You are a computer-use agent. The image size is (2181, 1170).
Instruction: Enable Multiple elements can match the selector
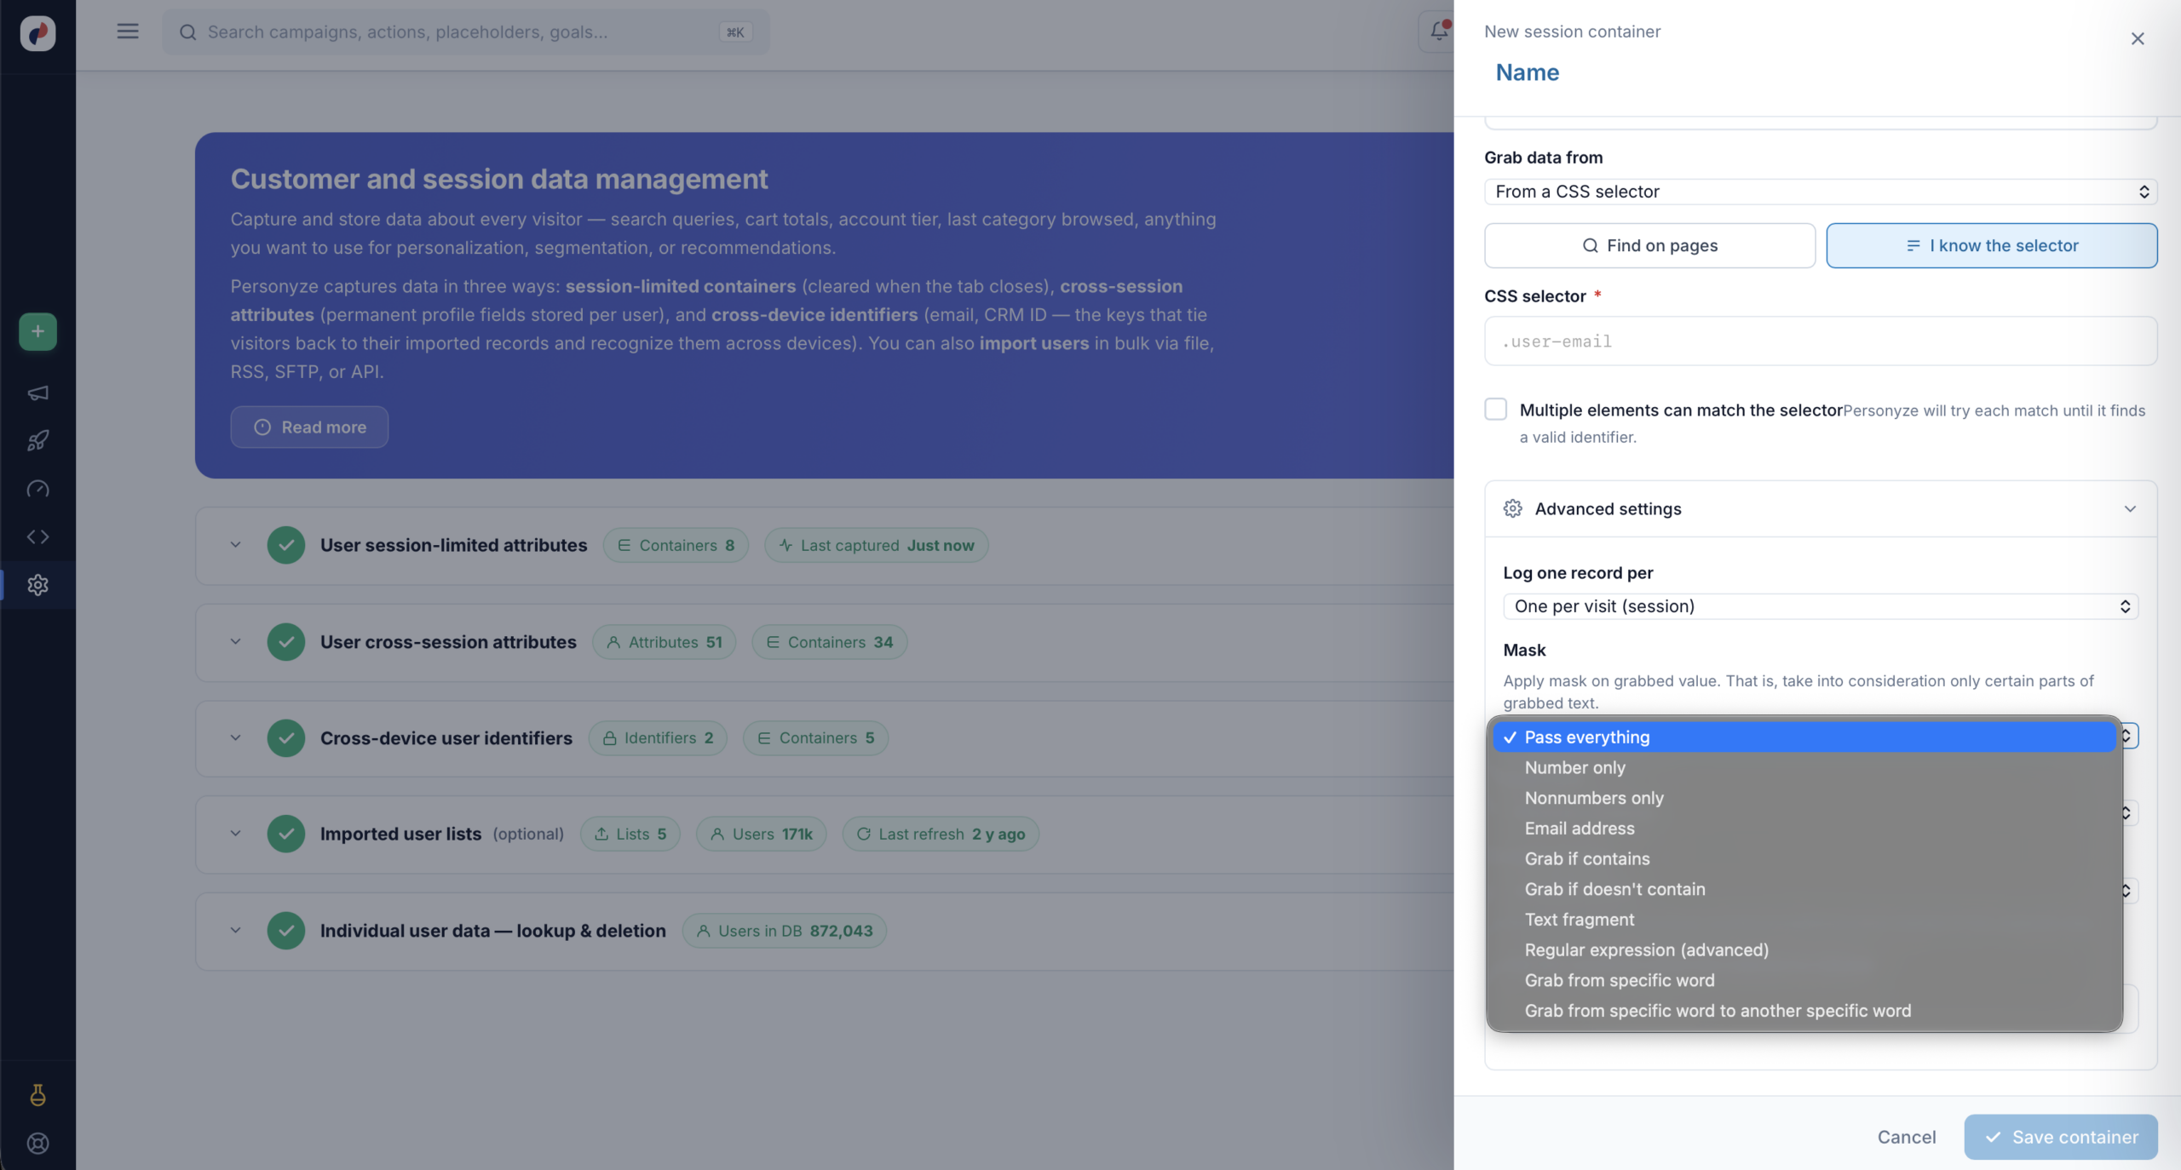(x=1495, y=409)
